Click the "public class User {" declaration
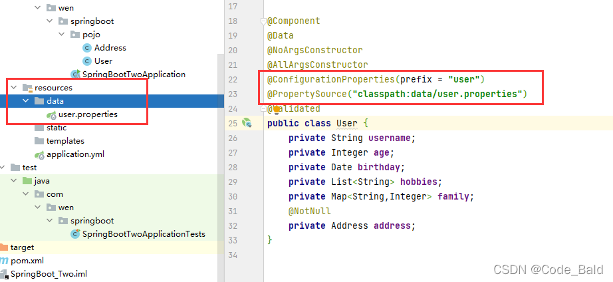613x282 pixels. coord(317,123)
